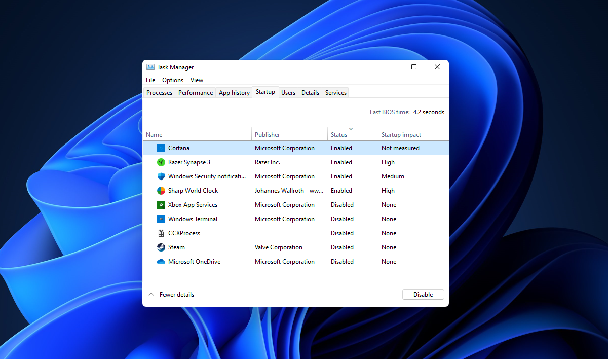This screenshot has width=608, height=359.
Task: Click the CCXProcess entry icon
Action: (161, 233)
